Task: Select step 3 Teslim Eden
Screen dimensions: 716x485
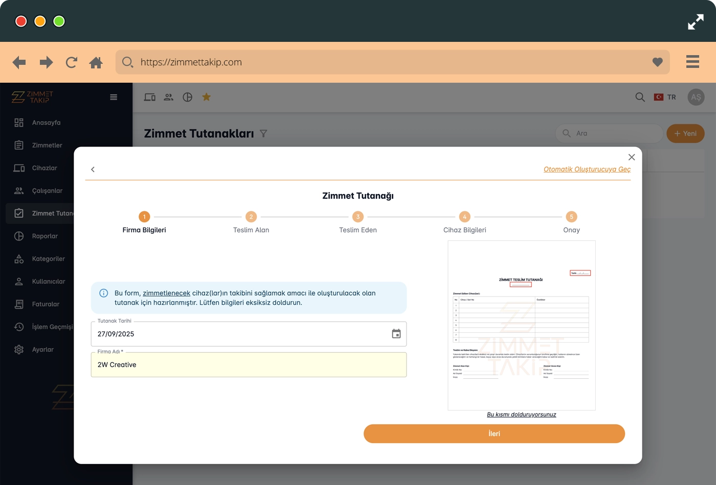Action: pyautogui.click(x=358, y=223)
